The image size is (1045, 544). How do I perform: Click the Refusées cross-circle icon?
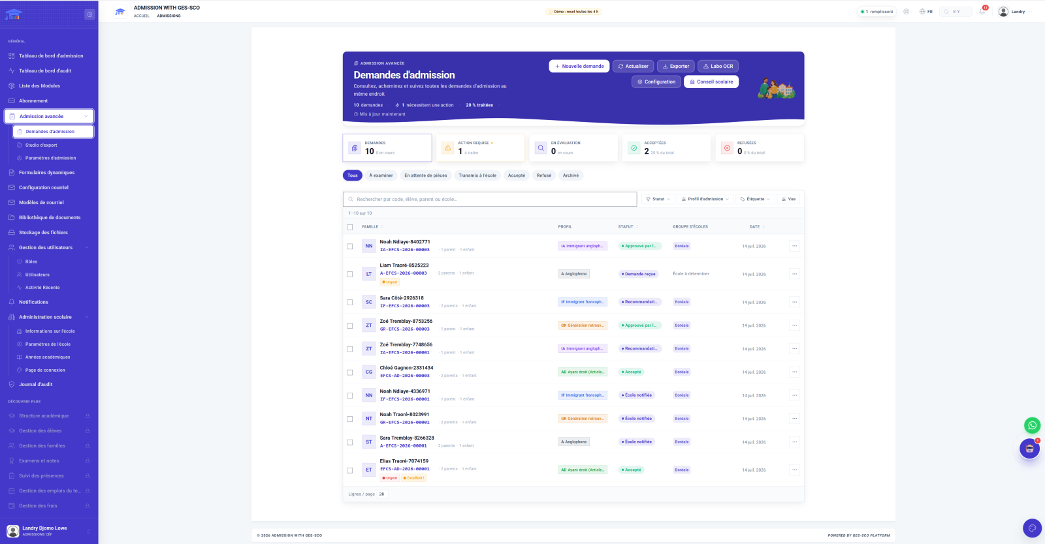[727, 148]
